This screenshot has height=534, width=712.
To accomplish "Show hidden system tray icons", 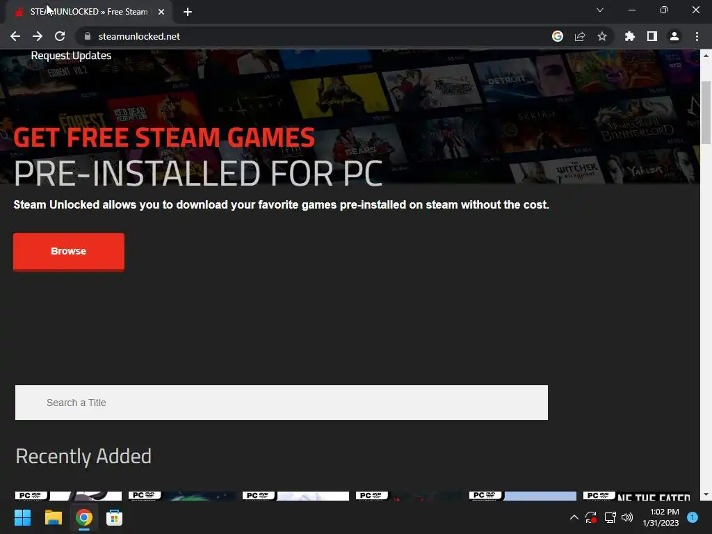I will (574, 517).
